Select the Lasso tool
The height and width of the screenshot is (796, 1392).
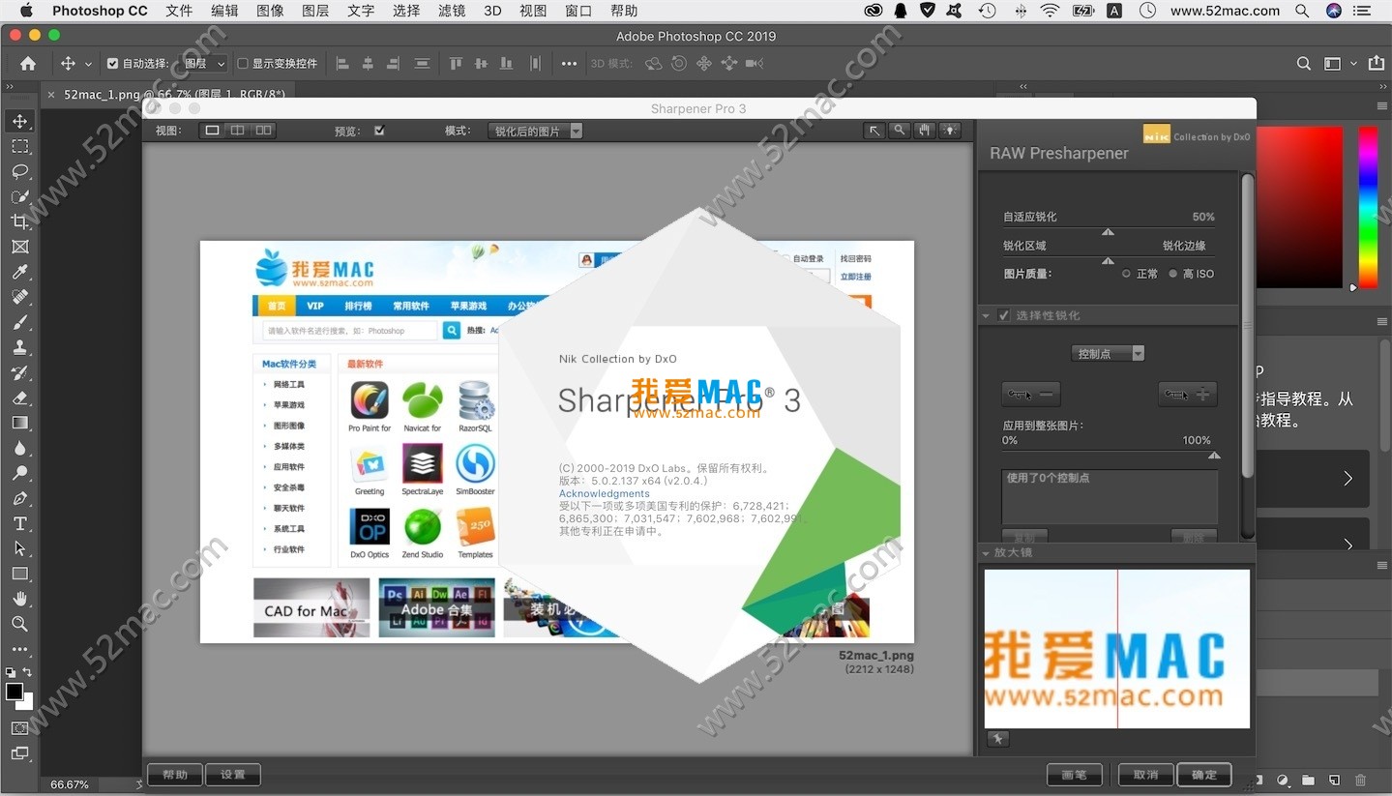click(x=19, y=171)
